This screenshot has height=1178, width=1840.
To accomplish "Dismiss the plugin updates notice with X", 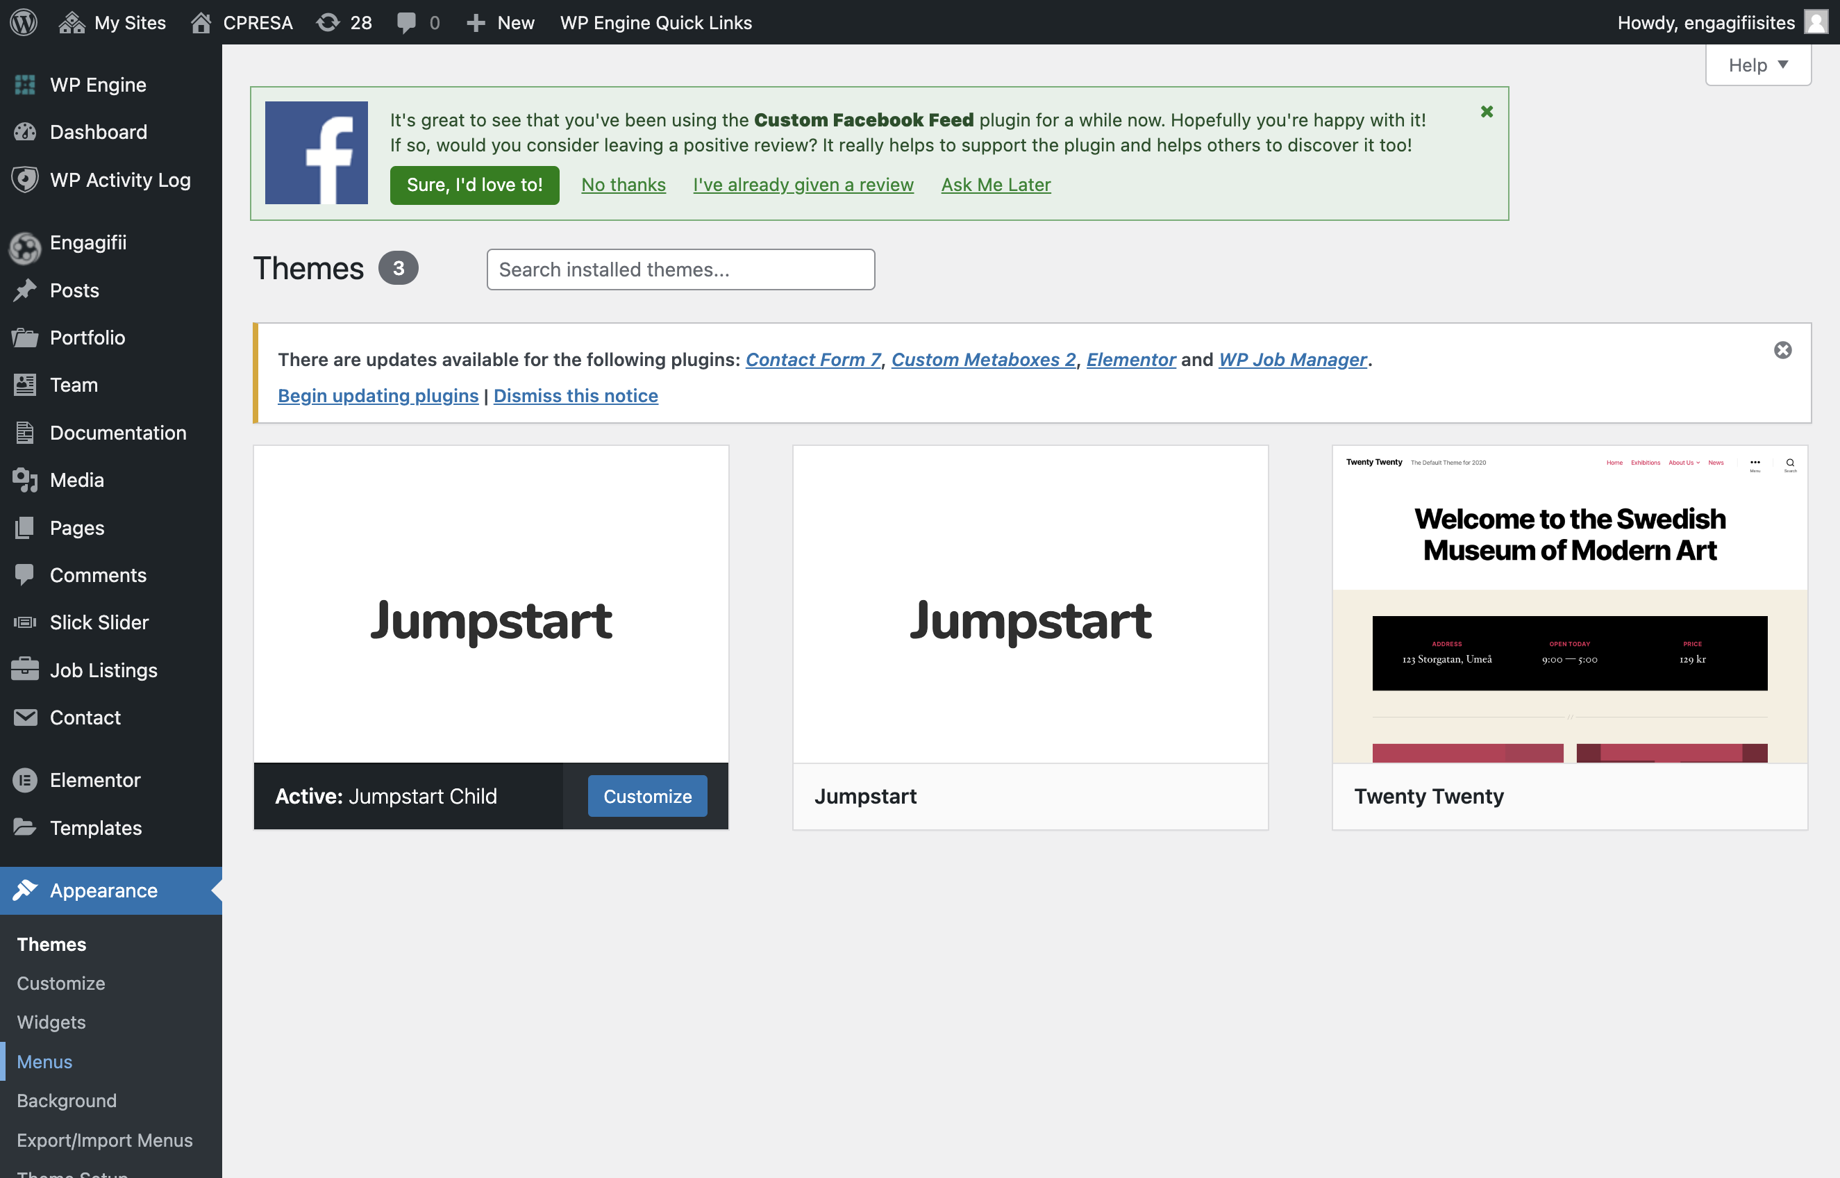I will 1782,350.
